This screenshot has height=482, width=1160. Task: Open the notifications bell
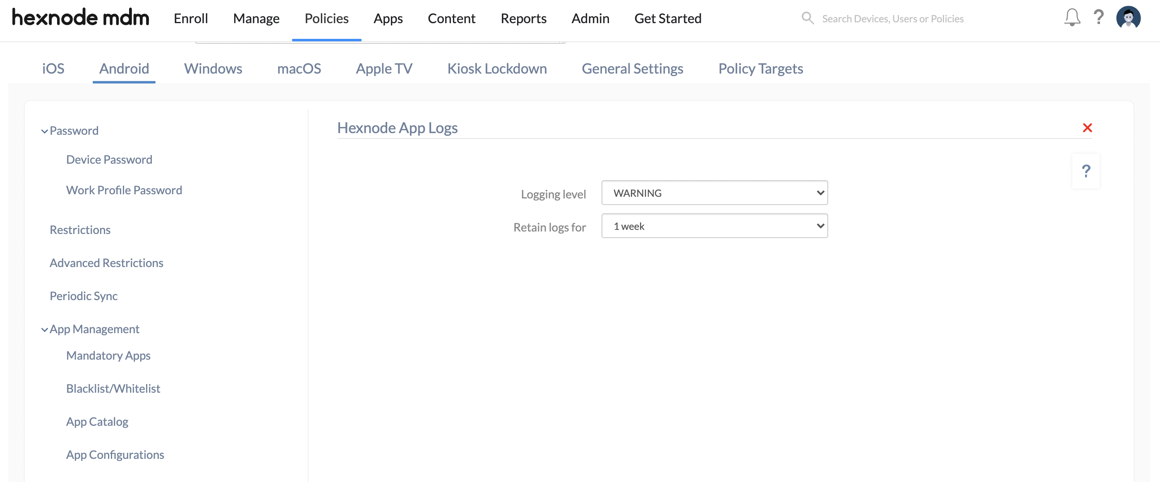tap(1072, 17)
